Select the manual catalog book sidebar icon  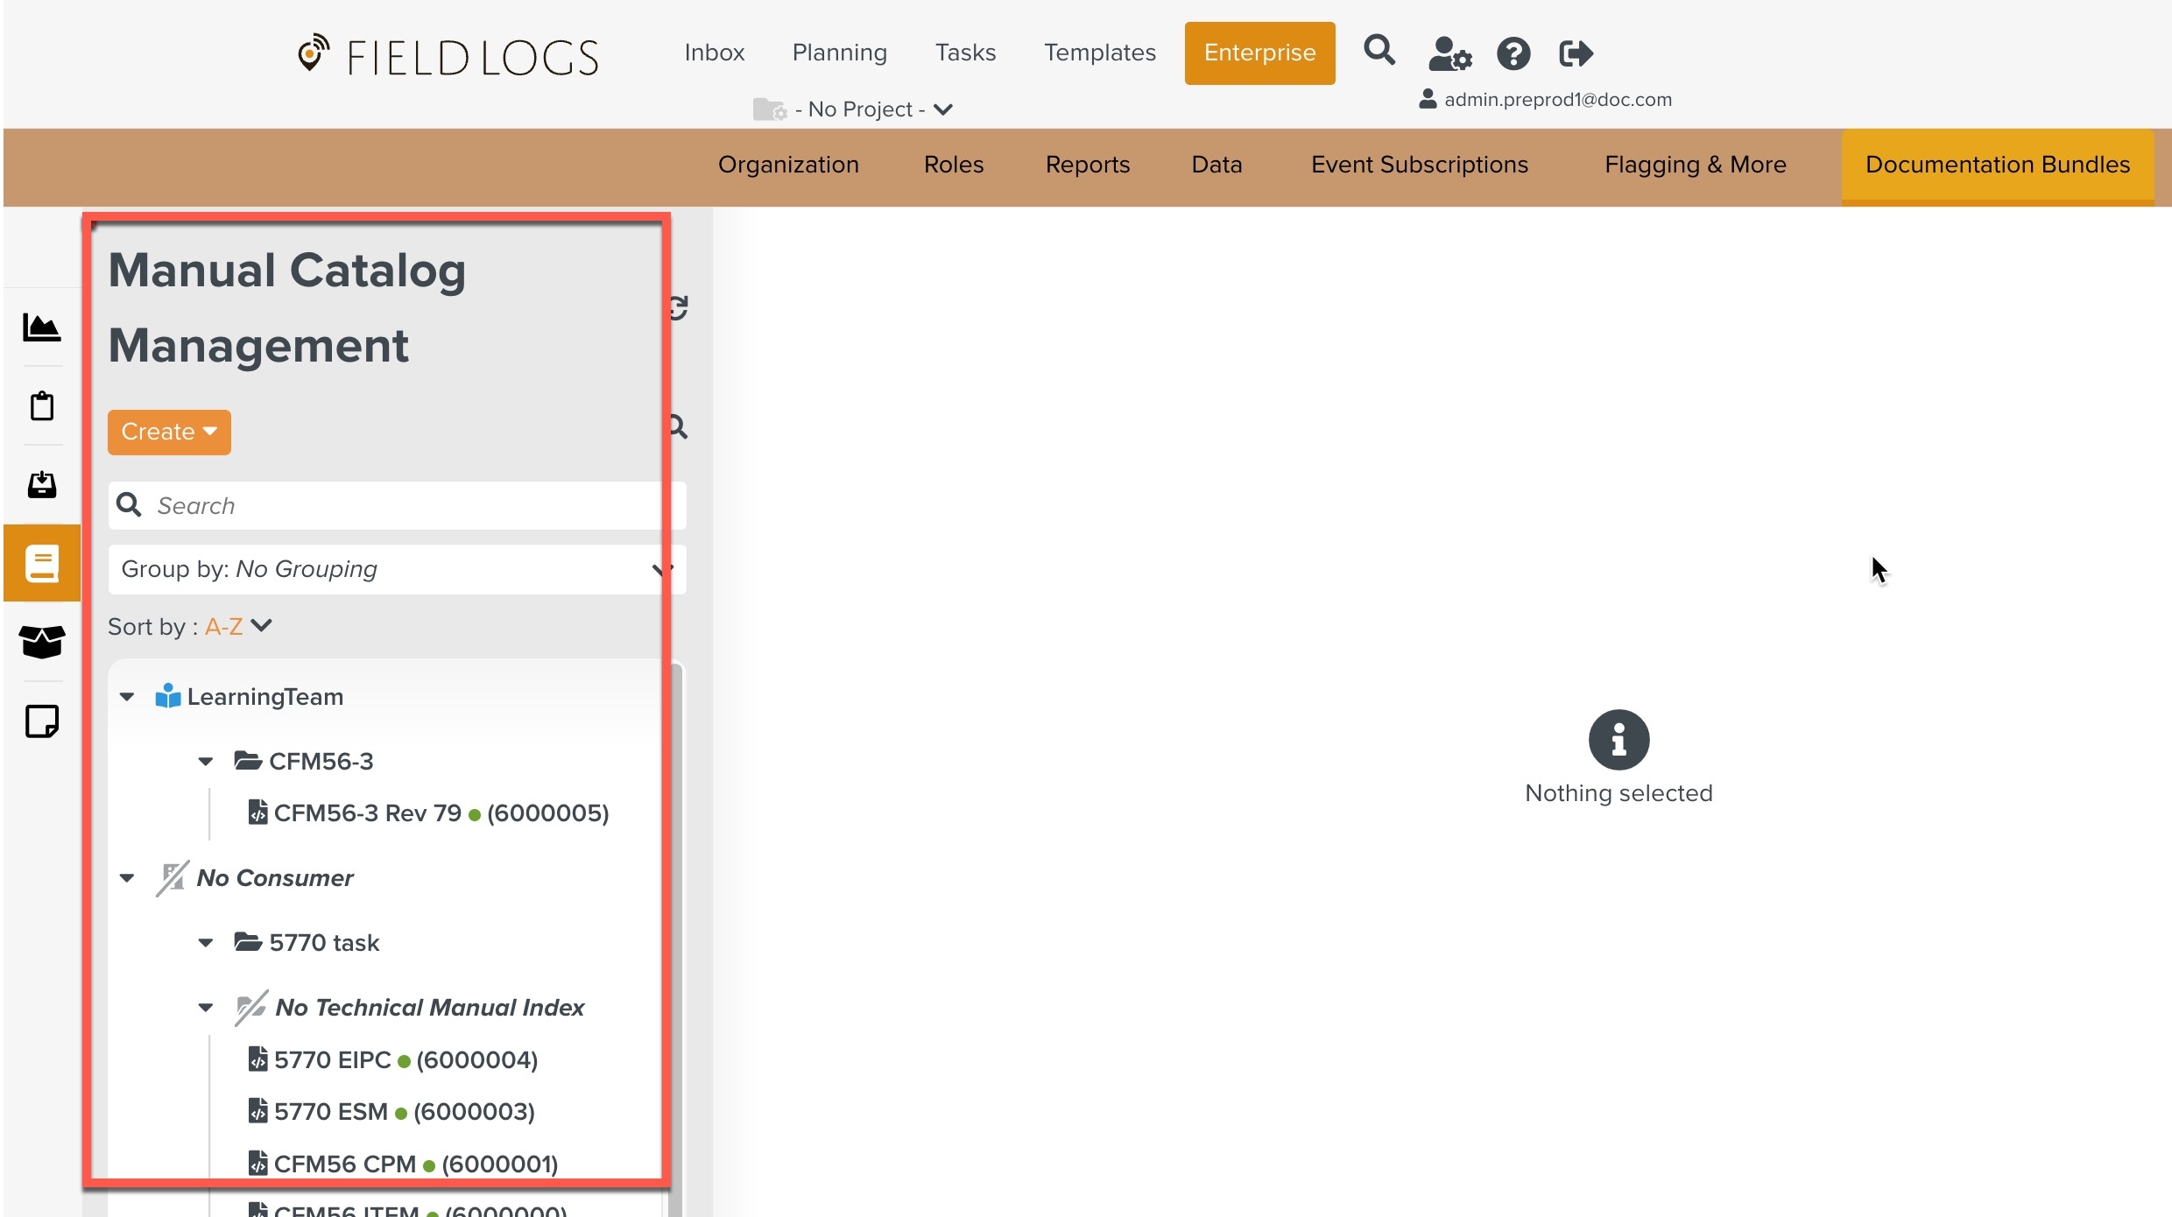(41, 563)
